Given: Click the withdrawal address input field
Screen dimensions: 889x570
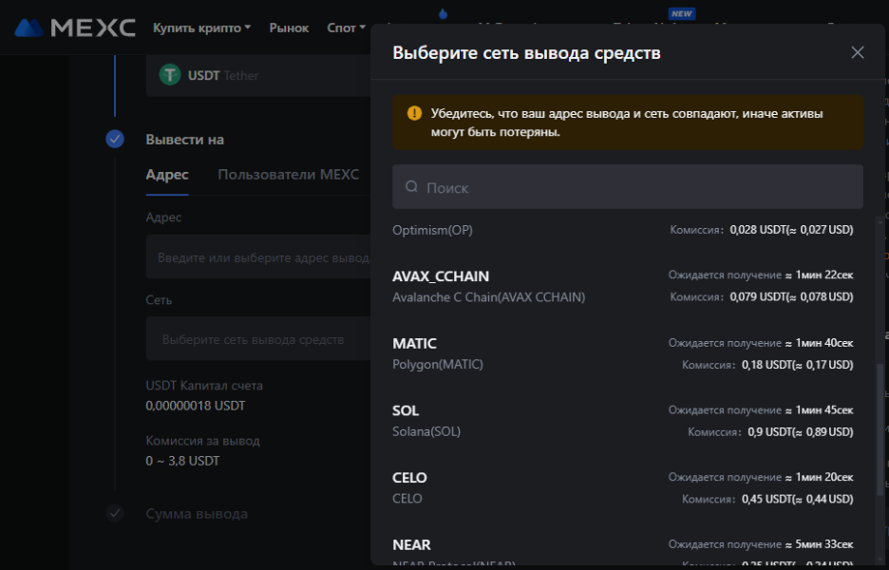Looking at the screenshot, I should 256,257.
